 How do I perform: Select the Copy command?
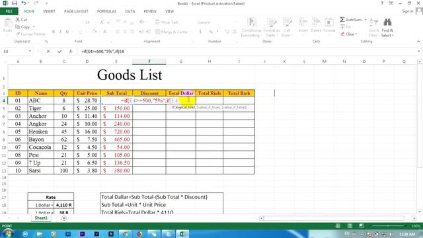tap(22, 26)
